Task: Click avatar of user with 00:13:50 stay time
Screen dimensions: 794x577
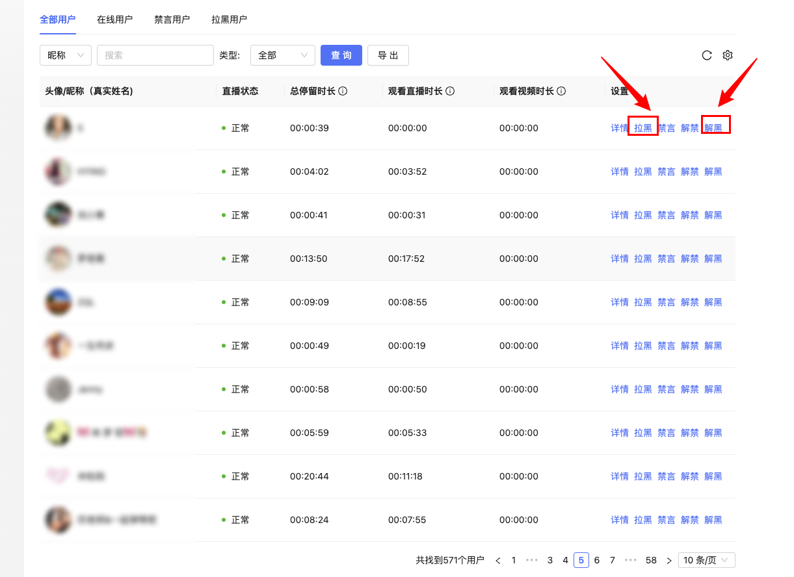Action: point(58,259)
